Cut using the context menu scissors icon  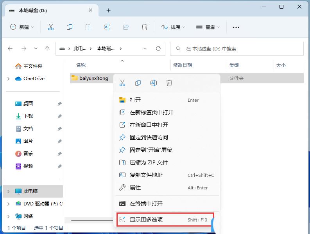(x=122, y=83)
